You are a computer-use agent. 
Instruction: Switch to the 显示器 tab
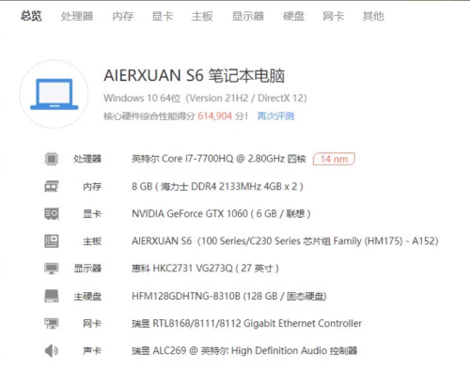[248, 16]
